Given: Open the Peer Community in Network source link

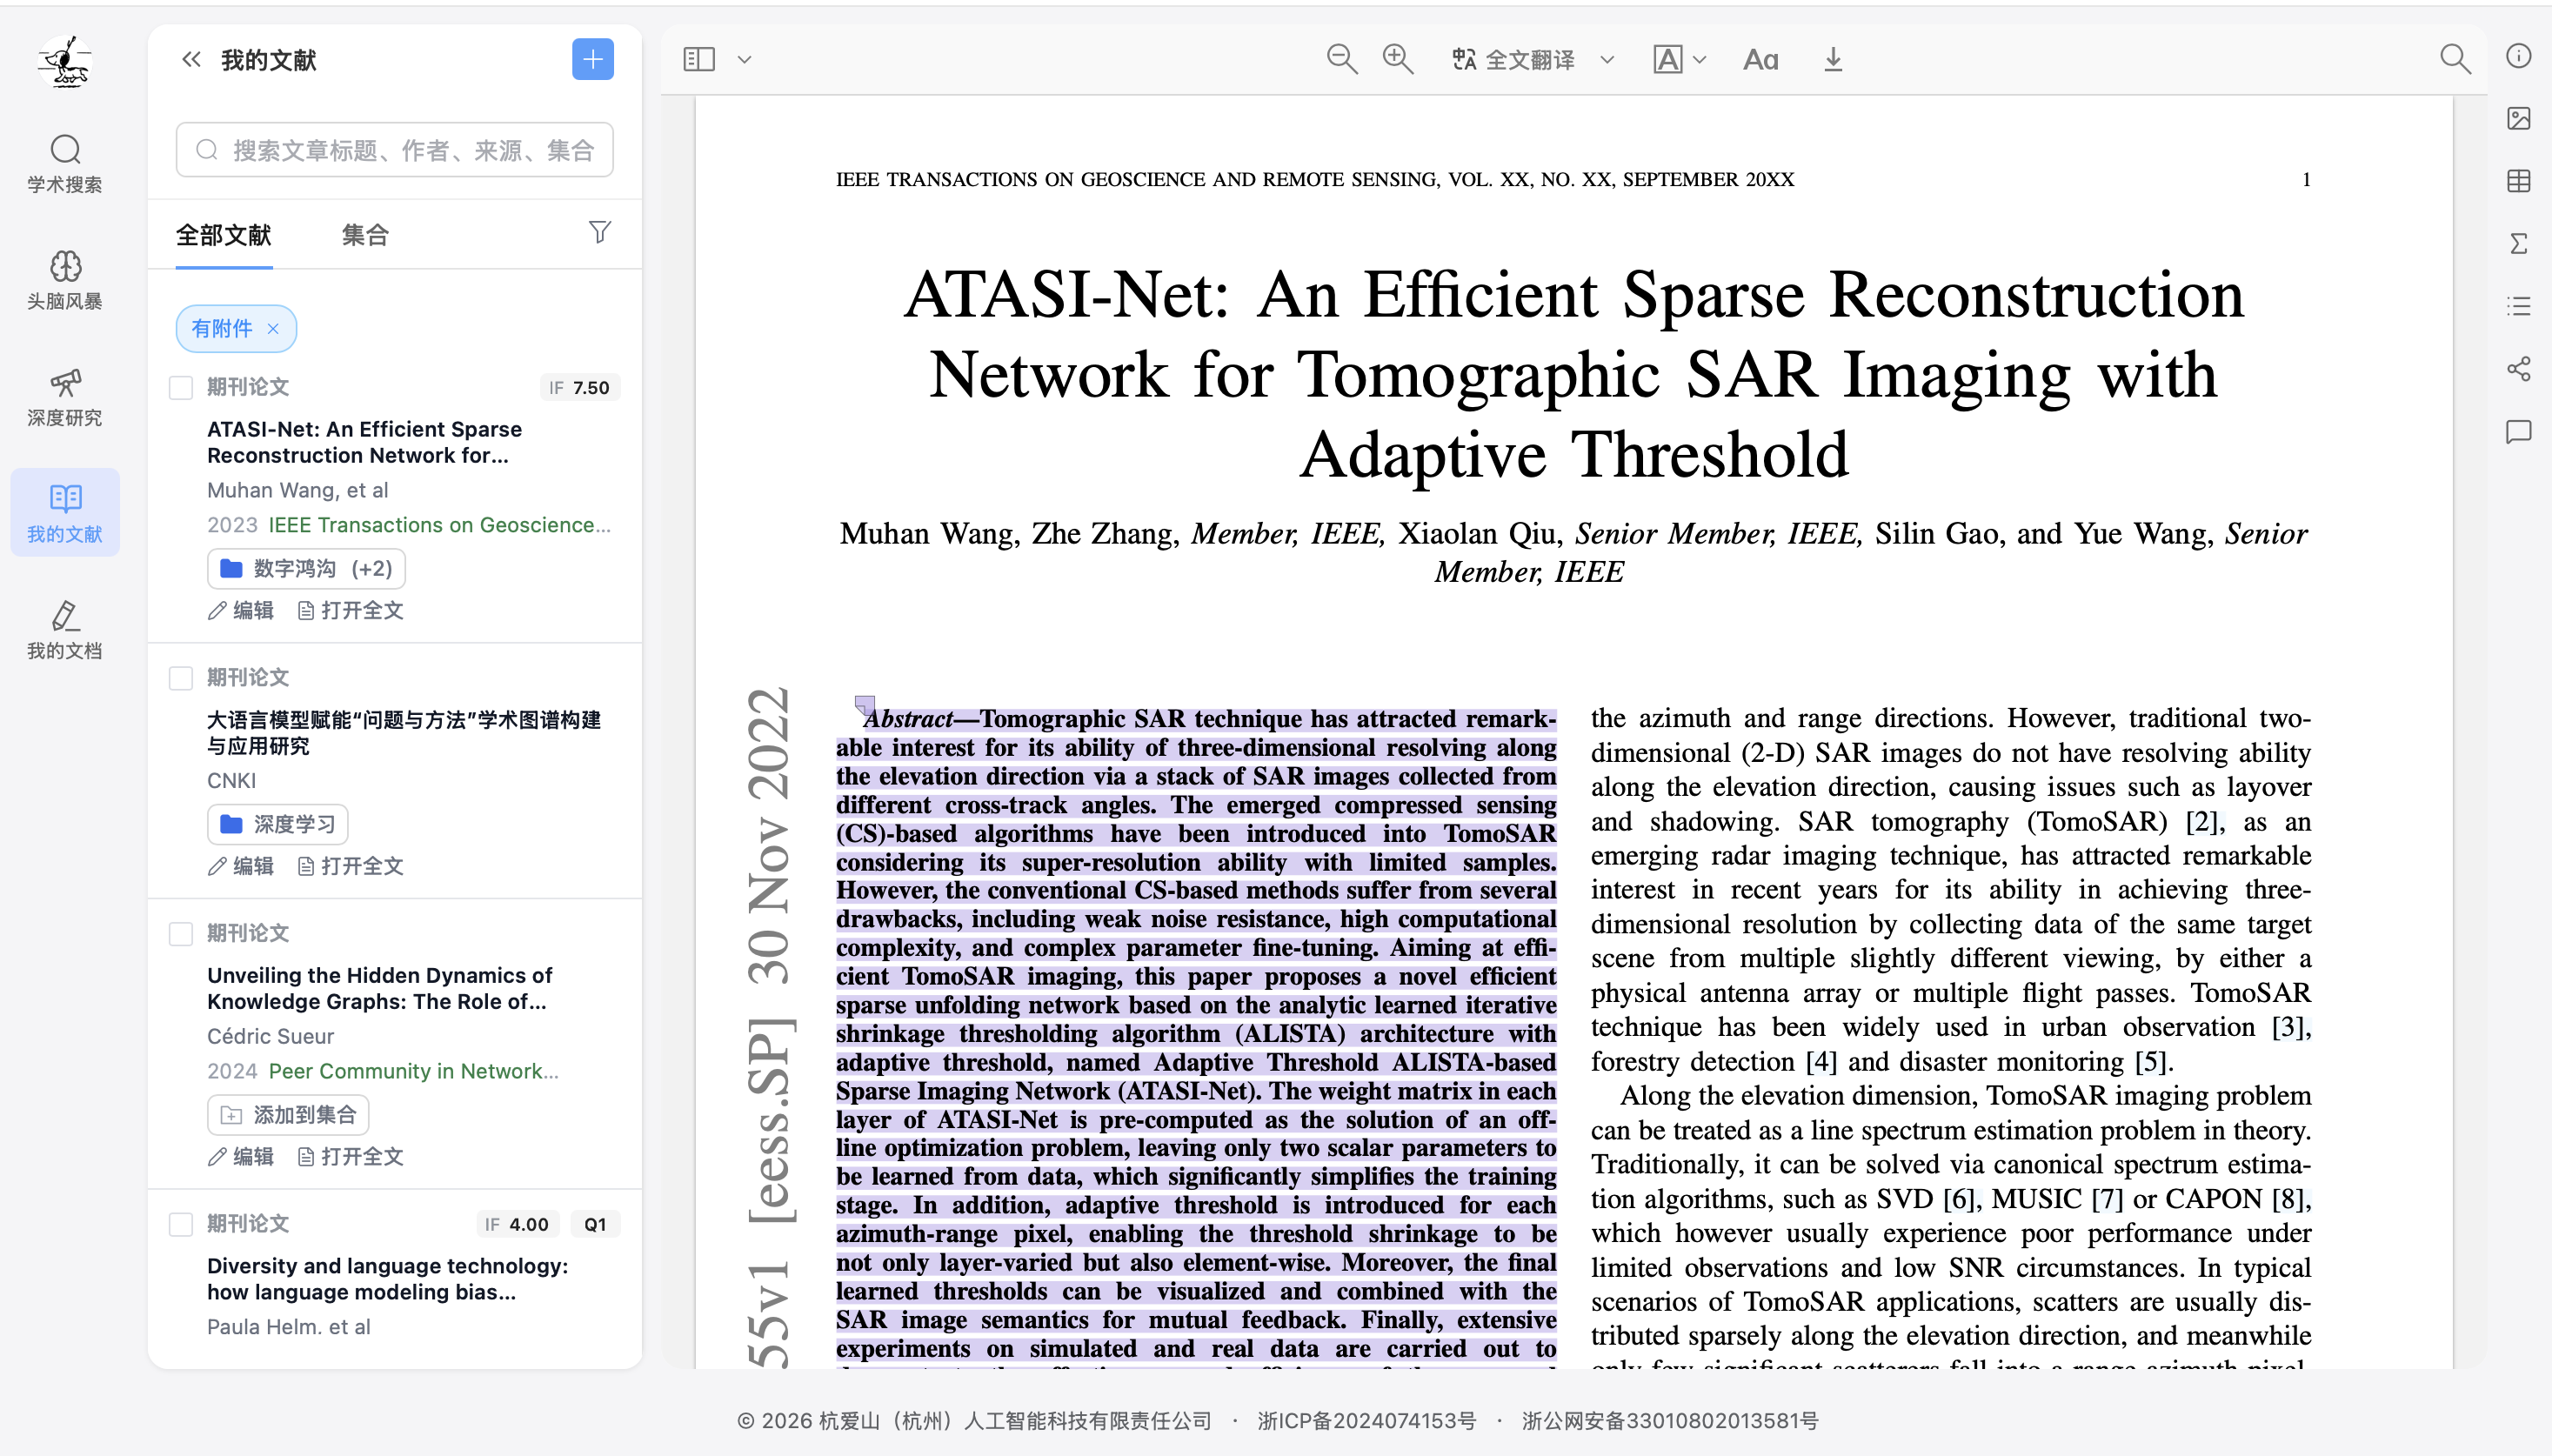Looking at the screenshot, I should point(414,1072).
